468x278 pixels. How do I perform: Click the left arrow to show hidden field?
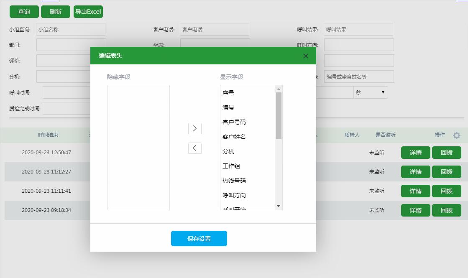pyautogui.click(x=194, y=148)
